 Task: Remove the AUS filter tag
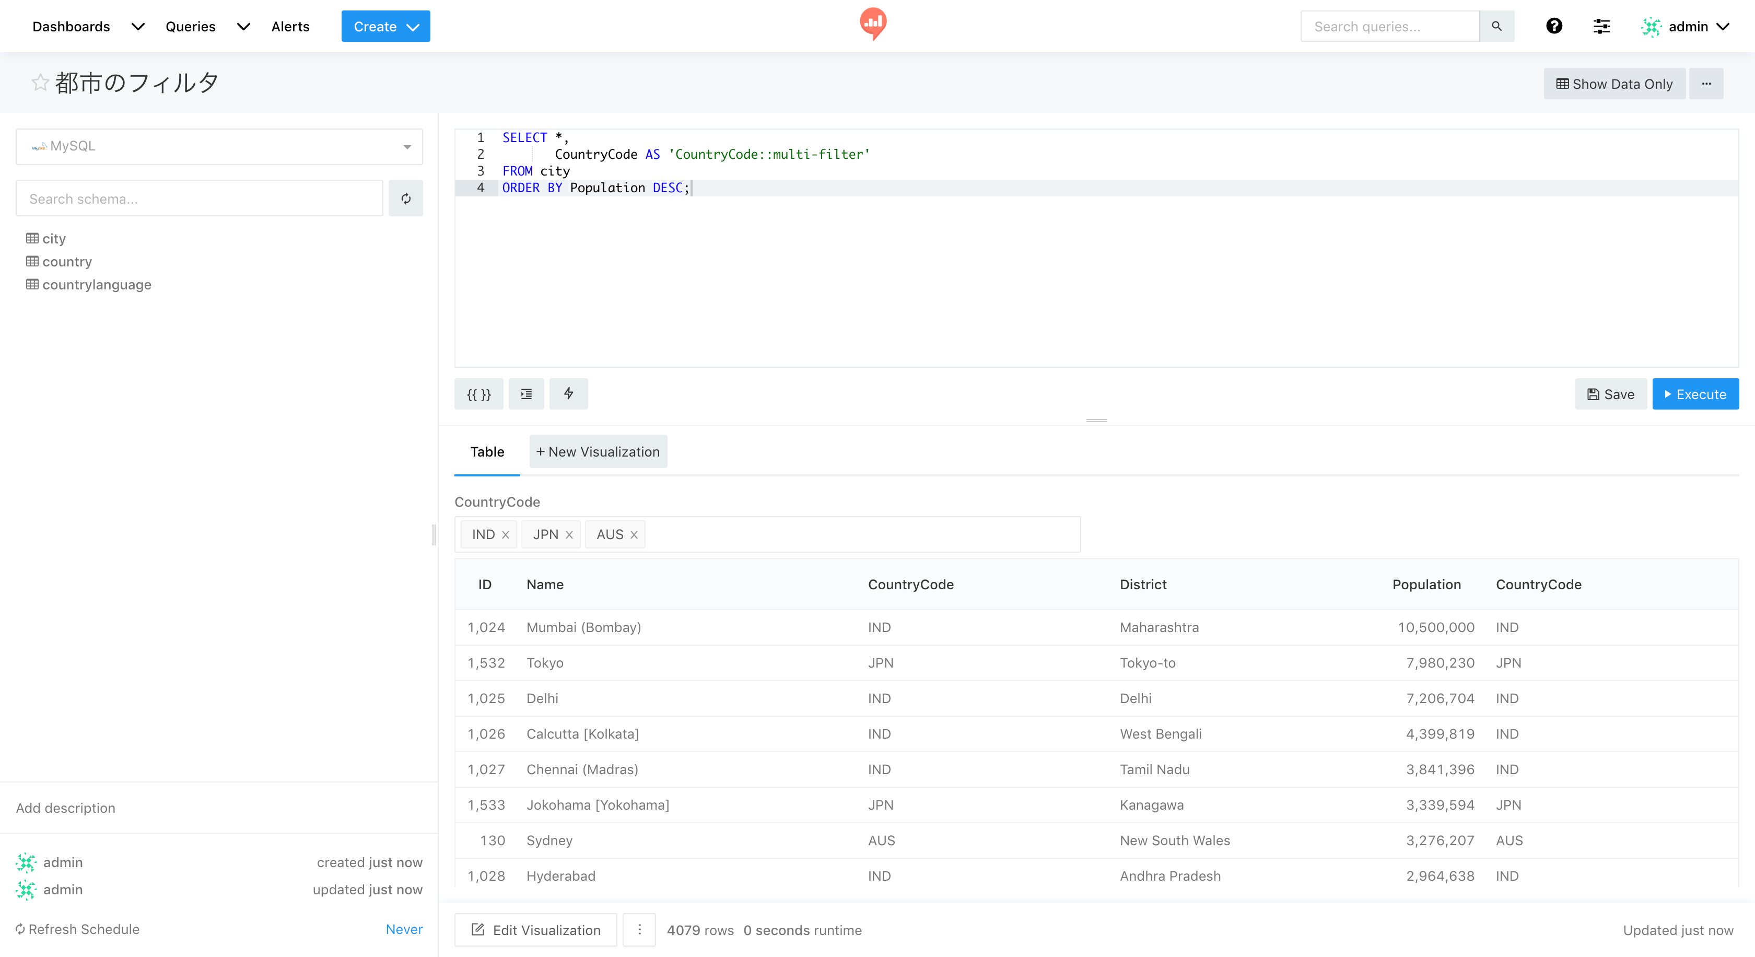point(634,535)
